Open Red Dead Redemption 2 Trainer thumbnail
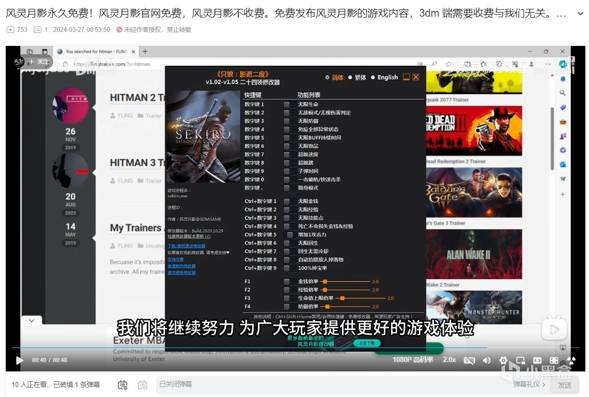The image size is (589, 397). click(474, 130)
